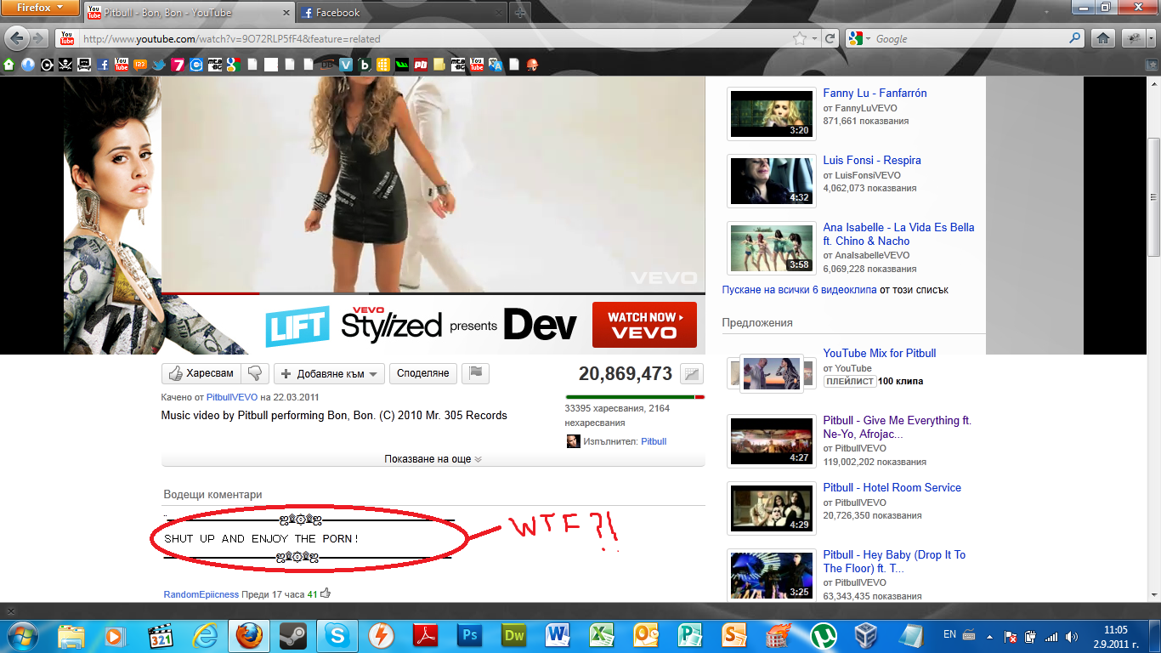Go to the browser Home page button
The width and height of the screenshot is (1161, 653).
tap(1102, 38)
